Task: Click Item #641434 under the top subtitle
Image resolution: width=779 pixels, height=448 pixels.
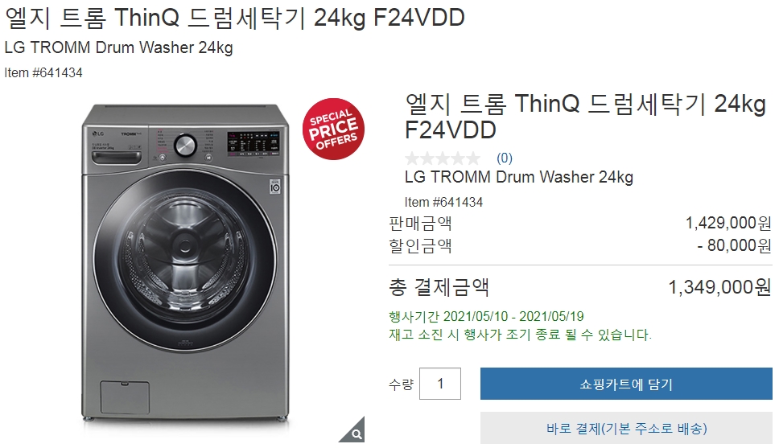Action: [43, 72]
